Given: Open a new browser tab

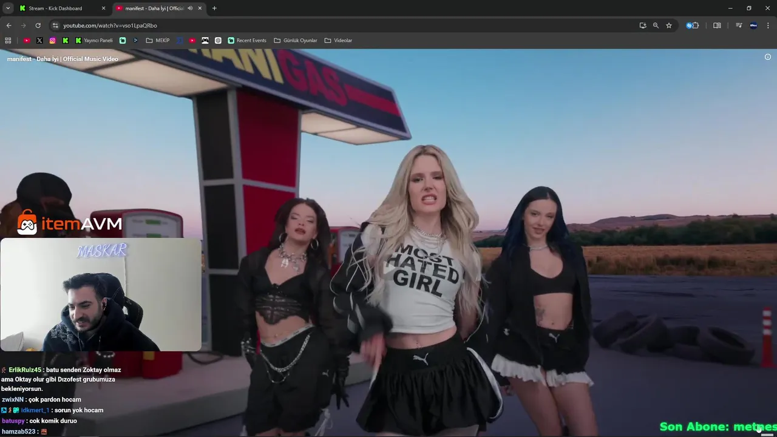Looking at the screenshot, I should (x=214, y=8).
